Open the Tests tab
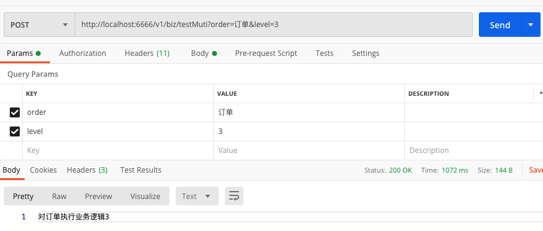The height and width of the screenshot is (231, 543). [324, 53]
